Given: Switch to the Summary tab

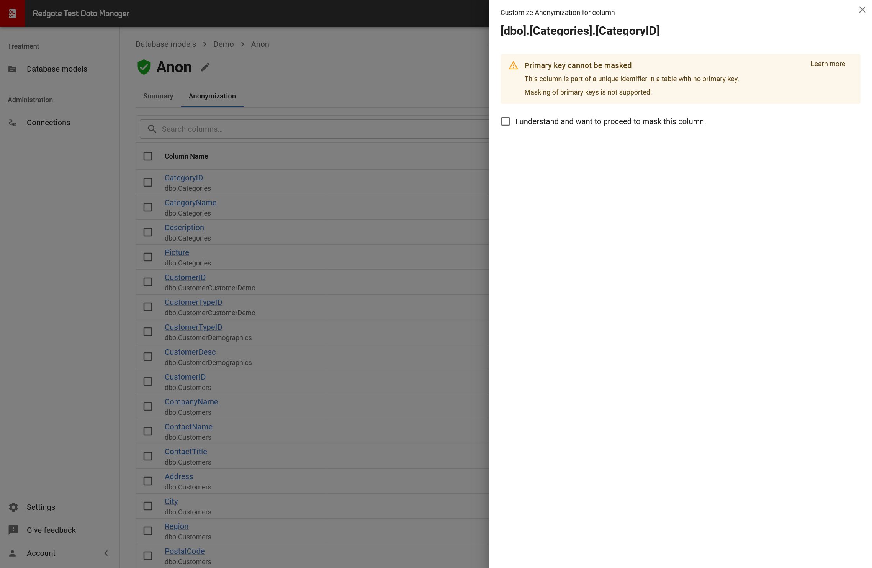Looking at the screenshot, I should pyautogui.click(x=158, y=96).
